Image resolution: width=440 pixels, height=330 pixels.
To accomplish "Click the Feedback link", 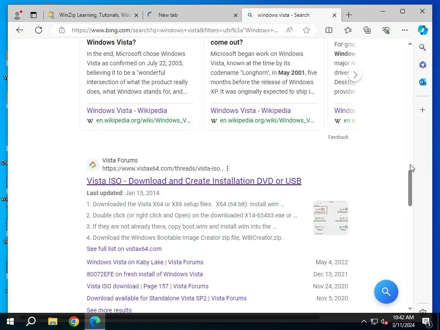I will 338,137.
